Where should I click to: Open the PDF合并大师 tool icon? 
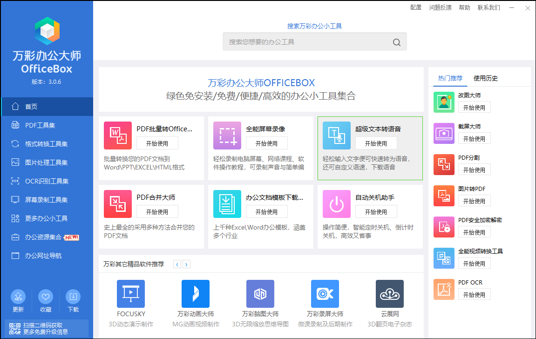(118, 204)
